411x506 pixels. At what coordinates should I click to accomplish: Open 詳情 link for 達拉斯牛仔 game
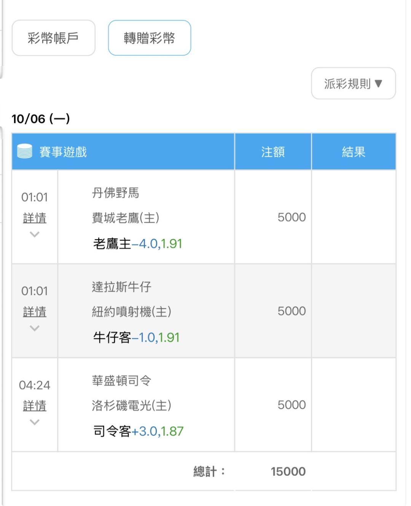click(35, 312)
